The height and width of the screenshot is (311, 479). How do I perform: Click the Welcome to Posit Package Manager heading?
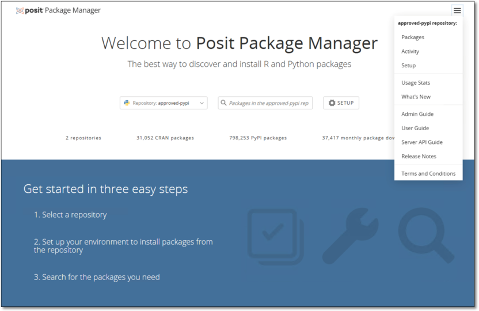(x=239, y=43)
